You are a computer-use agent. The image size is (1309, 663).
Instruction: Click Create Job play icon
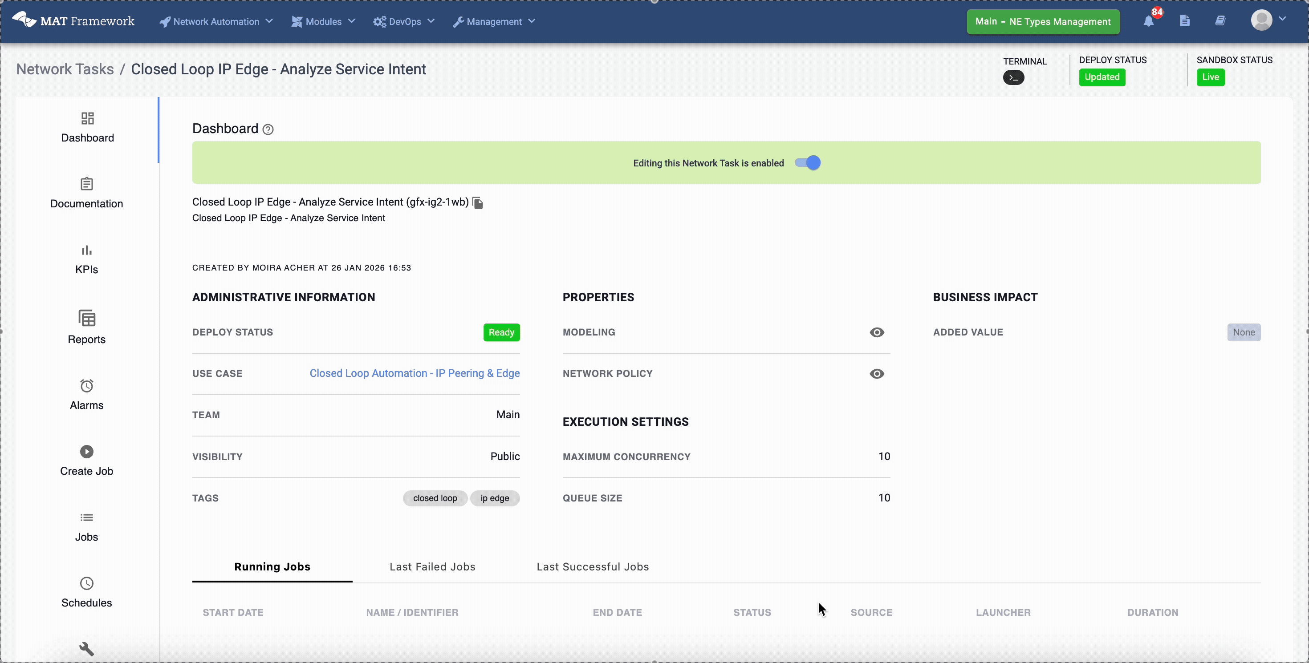(86, 451)
